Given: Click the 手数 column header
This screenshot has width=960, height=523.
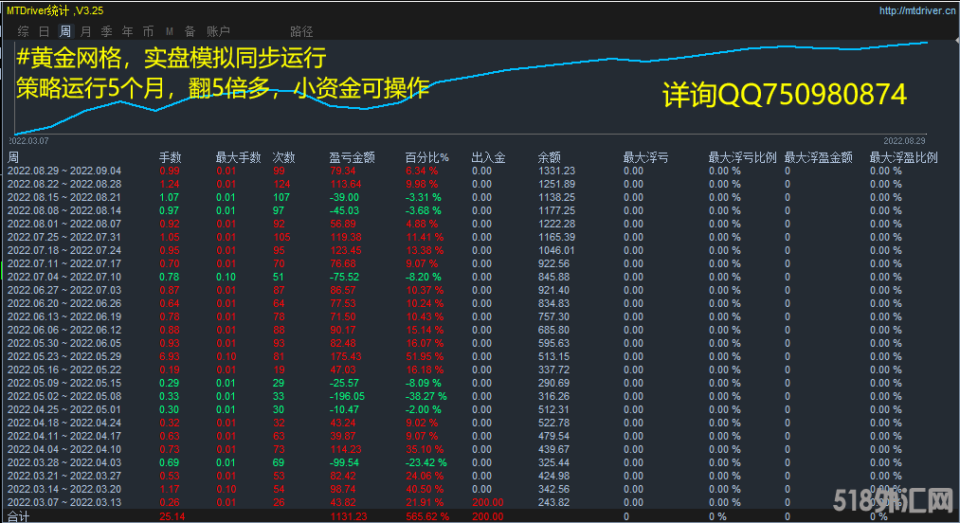Looking at the screenshot, I should 170,157.
